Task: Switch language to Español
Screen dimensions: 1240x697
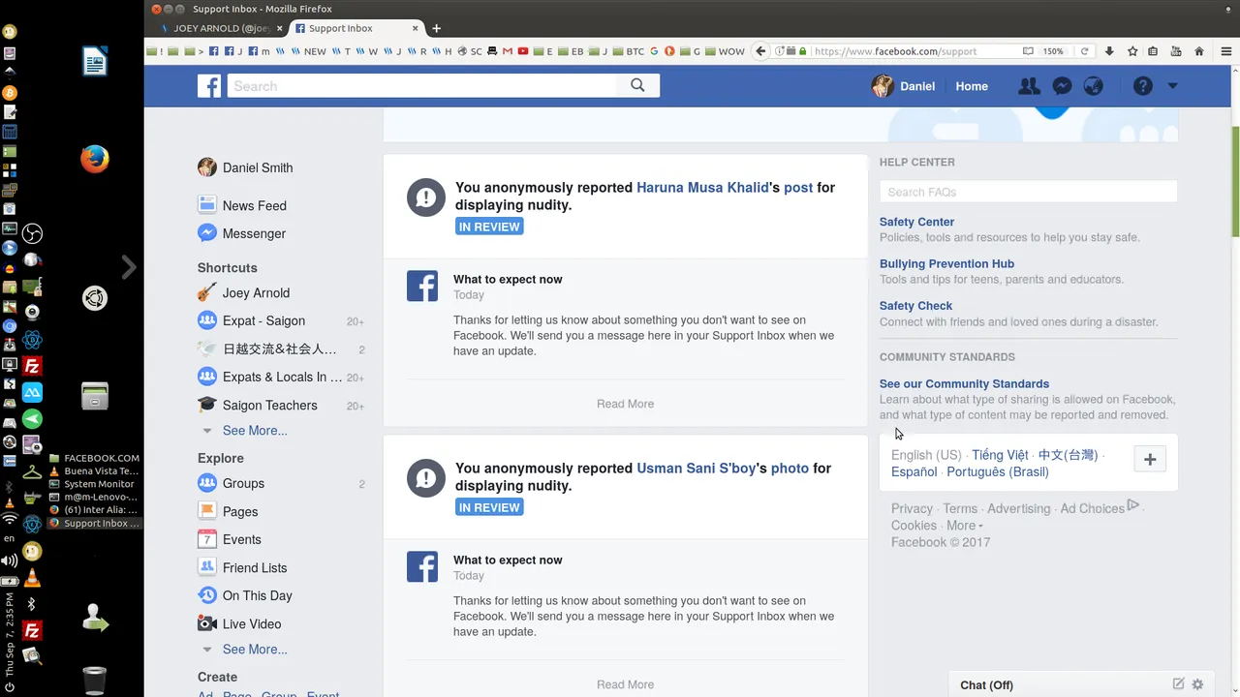Action: tap(914, 472)
